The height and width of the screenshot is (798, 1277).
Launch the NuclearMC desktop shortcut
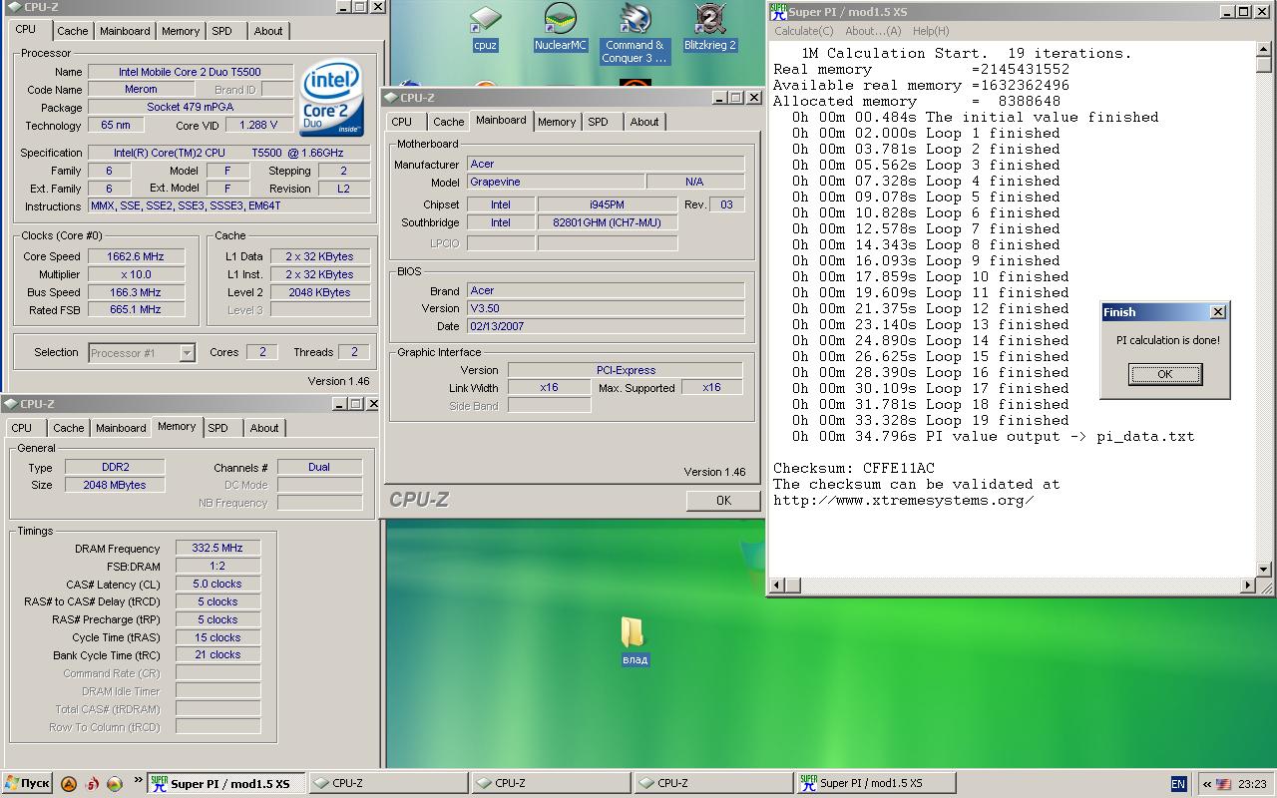point(560,27)
